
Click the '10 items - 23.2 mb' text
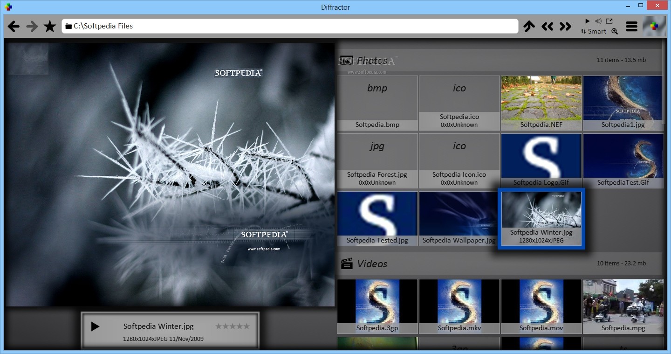621,263
